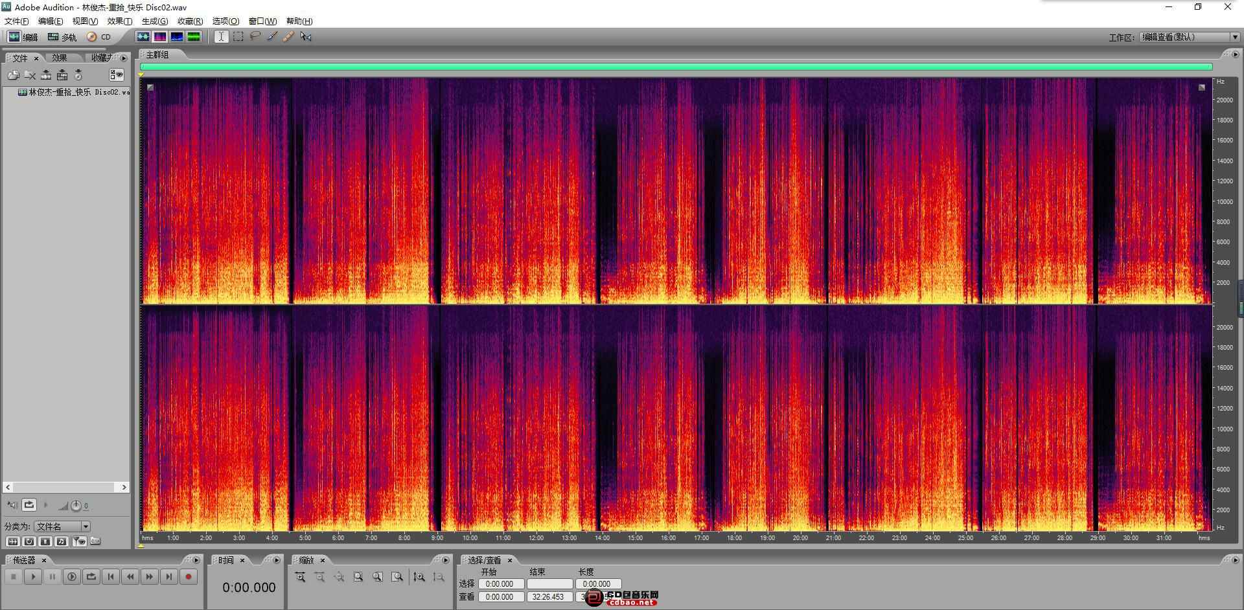Open the 选项 (Options) menu
1244x610 pixels.
pyautogui.click(x=225, y=21)
